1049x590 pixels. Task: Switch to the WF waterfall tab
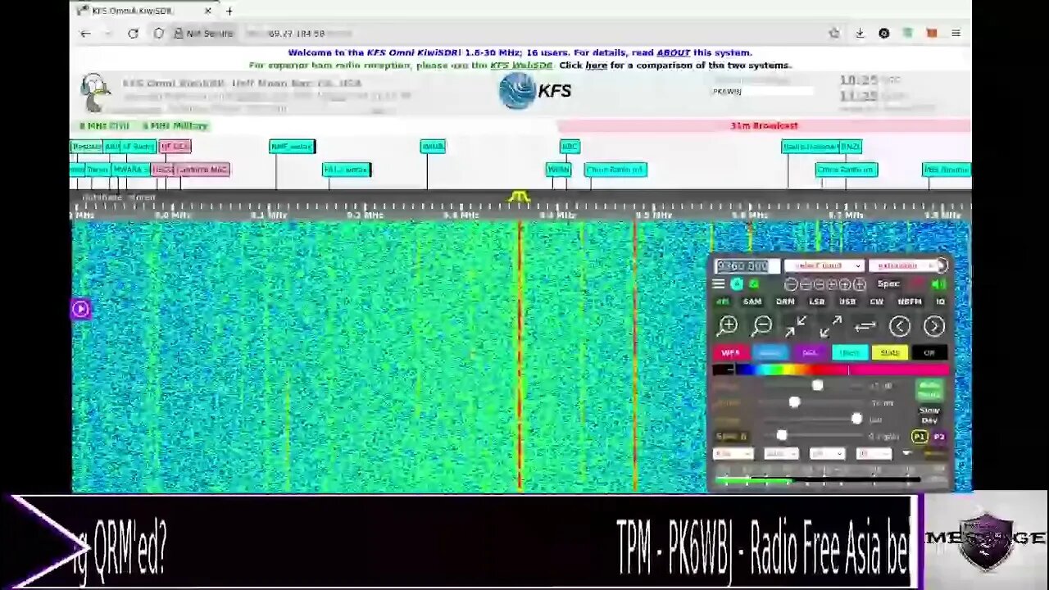pos(730,353)
